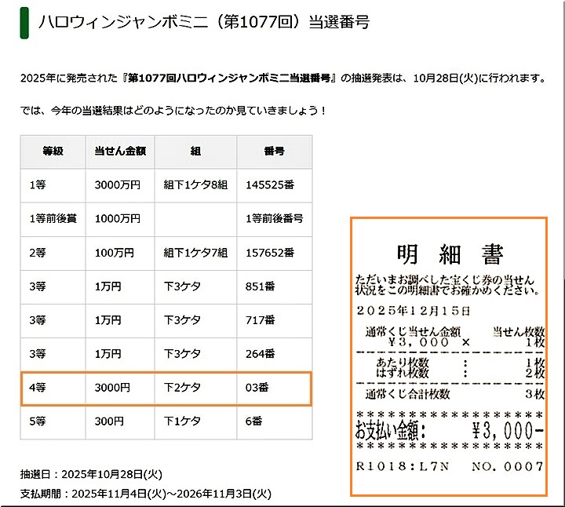Screen dimensions: 565x507
Task: Click the 6番 cell in 5等 row
Action: tap(255, 421)
